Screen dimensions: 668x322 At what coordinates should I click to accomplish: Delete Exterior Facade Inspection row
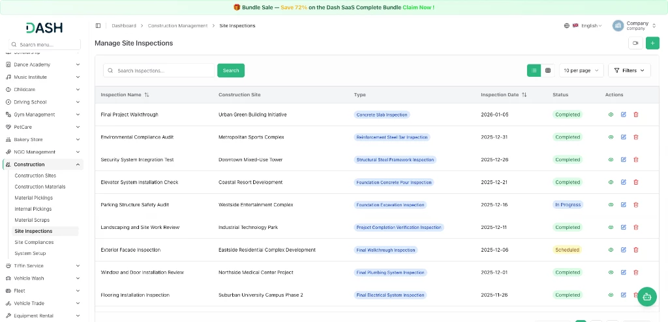(636, 250)
